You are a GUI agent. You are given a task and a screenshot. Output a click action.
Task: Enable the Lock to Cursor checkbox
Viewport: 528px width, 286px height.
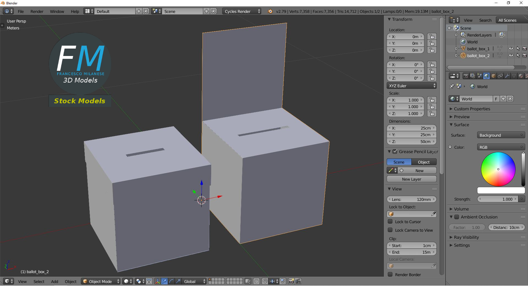(x=390, y=222)
